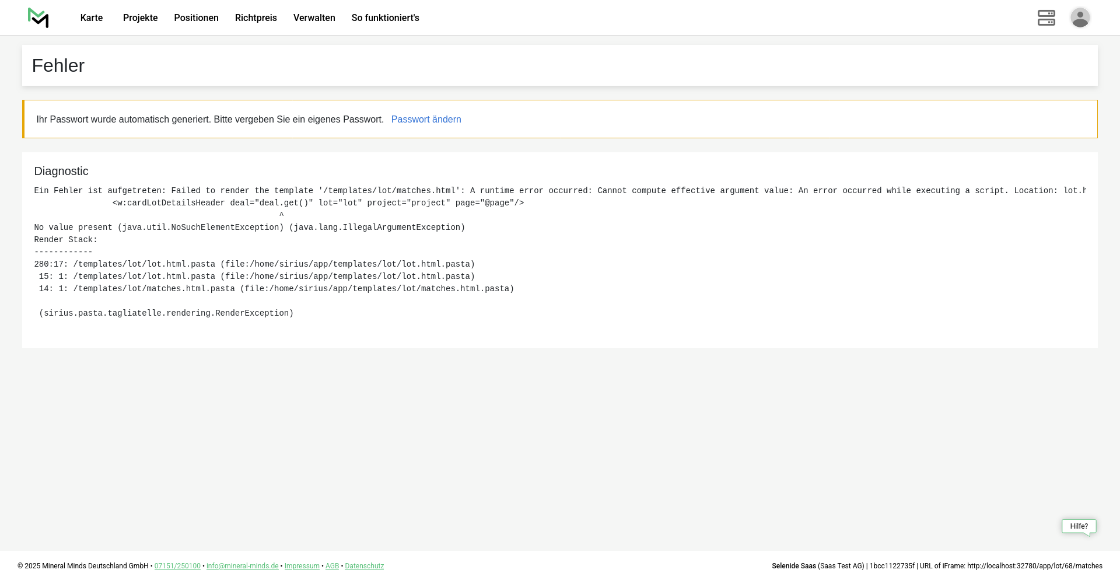Click the Mineral Minds logo
The width and height of the screenshot is (1120, 580).
(38, 18)
